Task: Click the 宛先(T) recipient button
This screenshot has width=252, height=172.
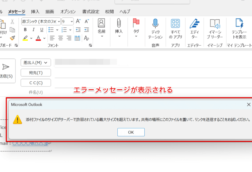Action: tap(36, 73)
